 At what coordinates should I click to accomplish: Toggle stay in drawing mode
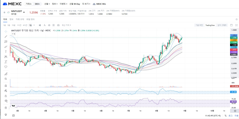pyautogui.click(x=6, y=91)
